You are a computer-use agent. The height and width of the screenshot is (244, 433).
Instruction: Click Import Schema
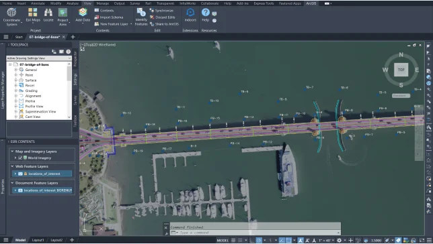[x=109, y=17]
